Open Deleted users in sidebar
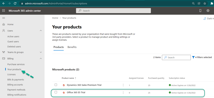 14,47
